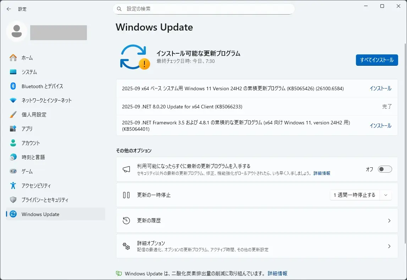This screenshot has width=407, height=280.
Task: Click the 完了 status text
Action: [387, 107]
